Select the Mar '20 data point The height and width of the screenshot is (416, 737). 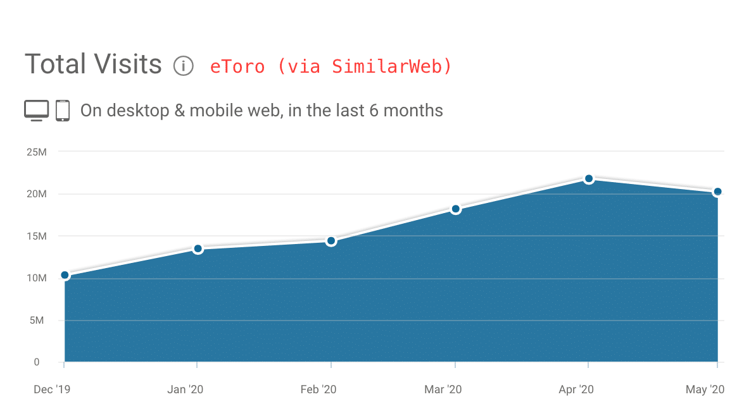(x=455, y=209)
